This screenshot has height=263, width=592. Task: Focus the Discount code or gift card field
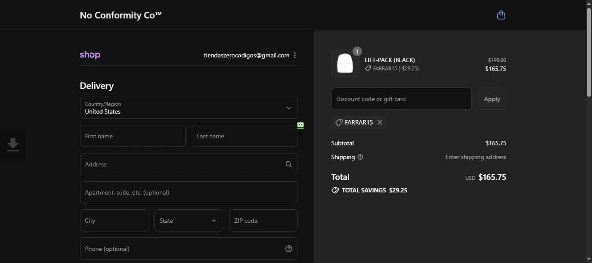(x=401, y=99)
